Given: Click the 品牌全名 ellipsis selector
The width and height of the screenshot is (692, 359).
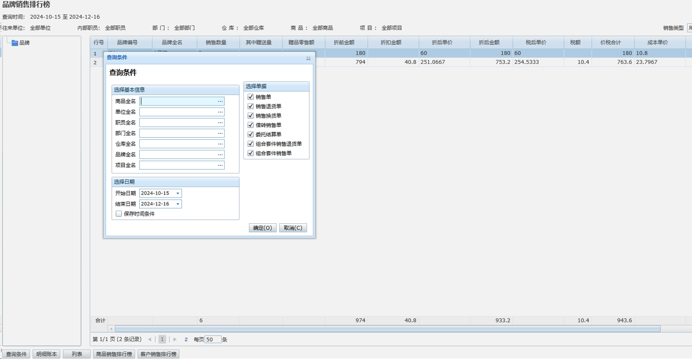Looking at the screenshot, I should tap(220, 155).
